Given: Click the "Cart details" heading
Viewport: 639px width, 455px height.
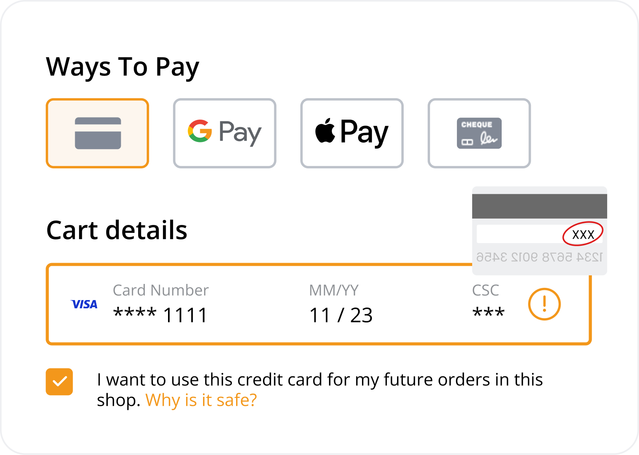Looking at the screenshot, I should coord(117,230).
